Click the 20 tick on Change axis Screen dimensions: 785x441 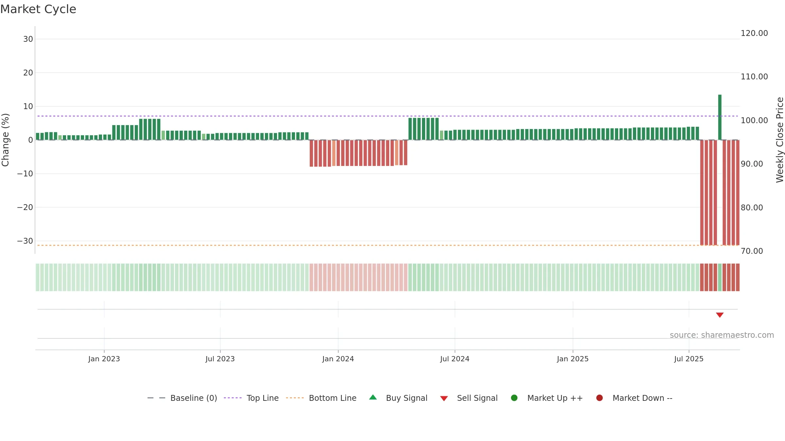coord(28,73)
